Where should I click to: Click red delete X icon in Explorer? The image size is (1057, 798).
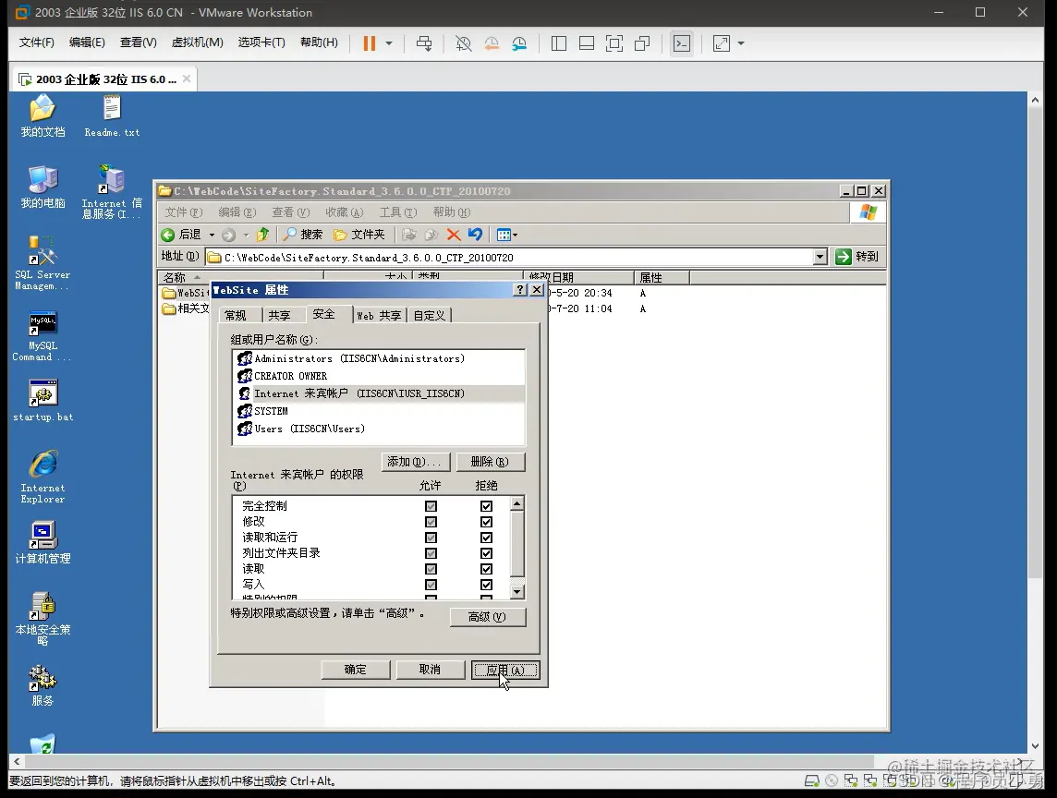click(454, 235)
